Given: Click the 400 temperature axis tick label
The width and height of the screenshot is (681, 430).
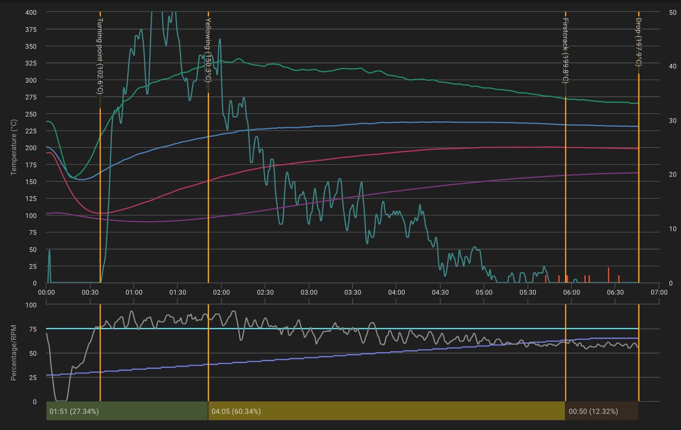Looking at the screenshot, I should click(x=31, y=12).
